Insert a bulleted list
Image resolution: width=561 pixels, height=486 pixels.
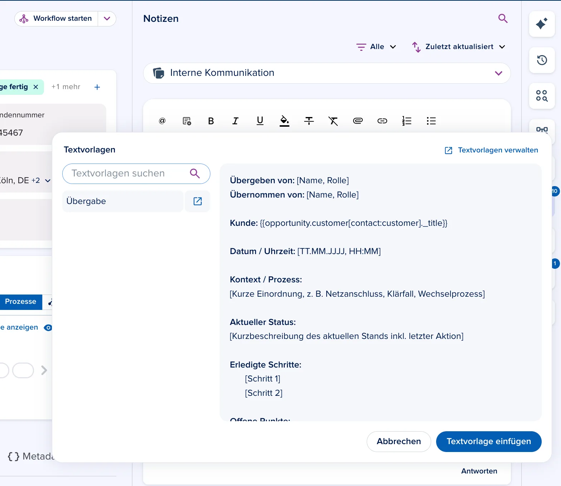point(431,121)
